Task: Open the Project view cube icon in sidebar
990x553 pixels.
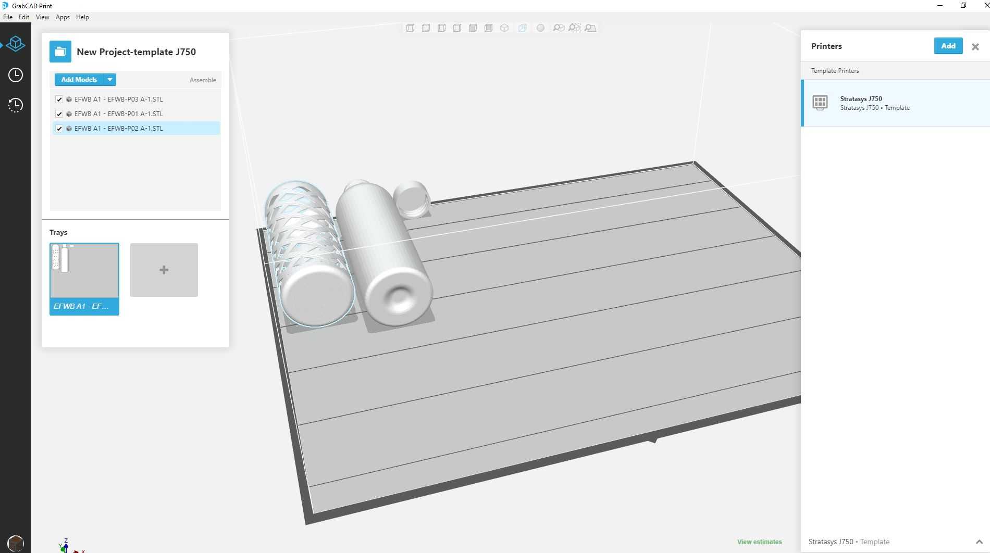Action: (16, 44)
